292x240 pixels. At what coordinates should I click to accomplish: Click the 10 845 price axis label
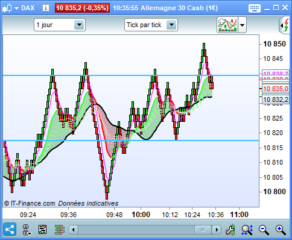click(273, 58)
